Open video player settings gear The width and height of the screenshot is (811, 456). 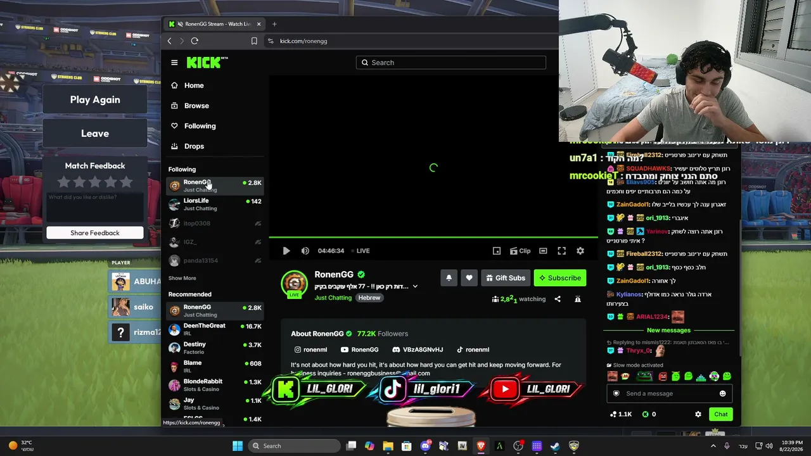pos(580,251)
